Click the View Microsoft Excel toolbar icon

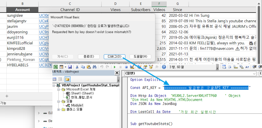click(56, 67)
